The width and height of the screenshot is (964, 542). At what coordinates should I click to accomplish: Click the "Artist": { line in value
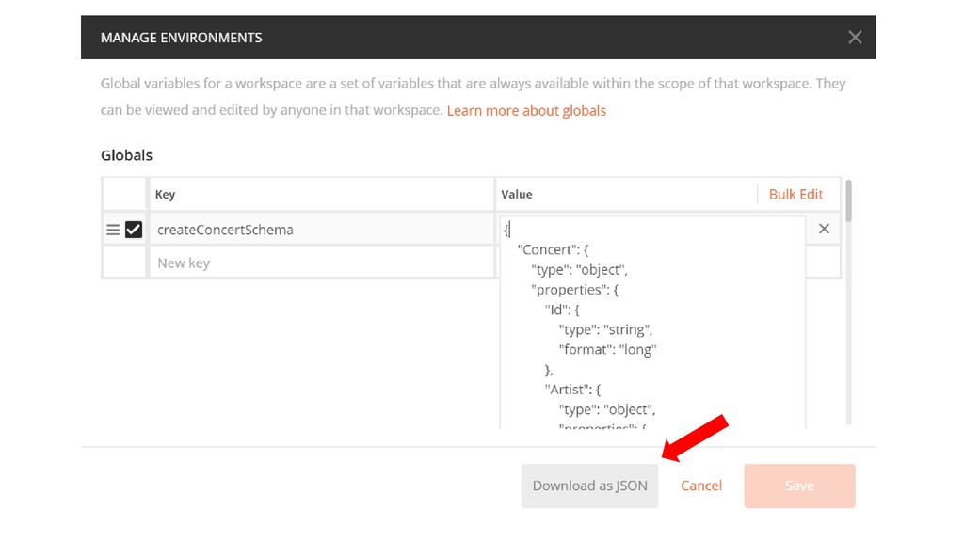572,390
